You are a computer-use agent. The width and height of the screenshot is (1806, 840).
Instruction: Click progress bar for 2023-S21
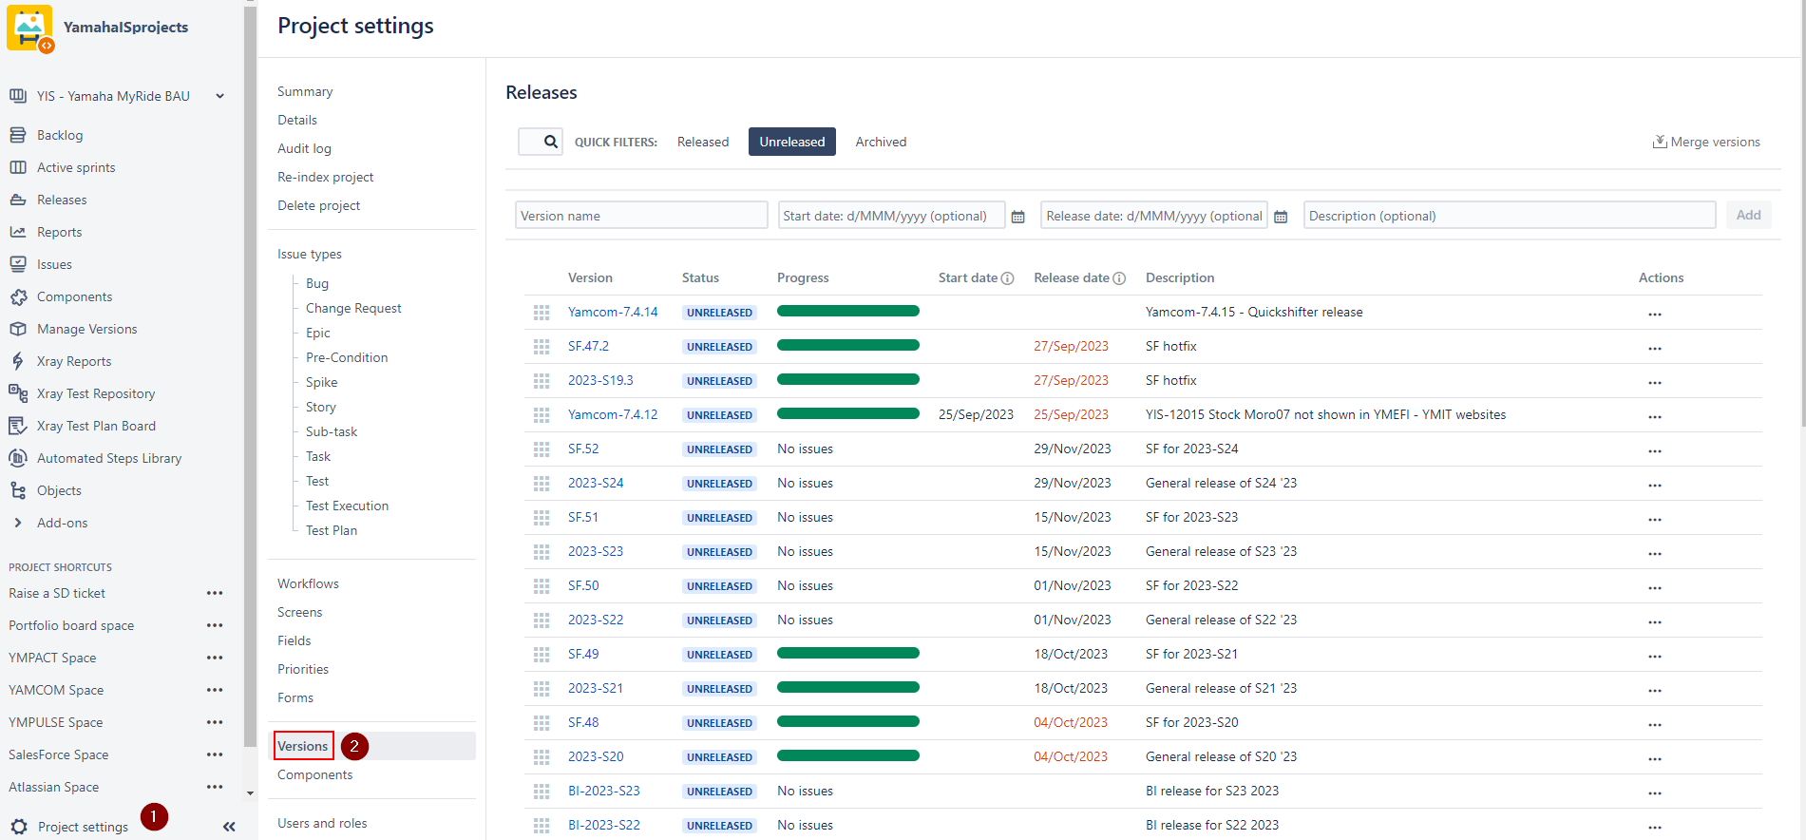point(848,687)
